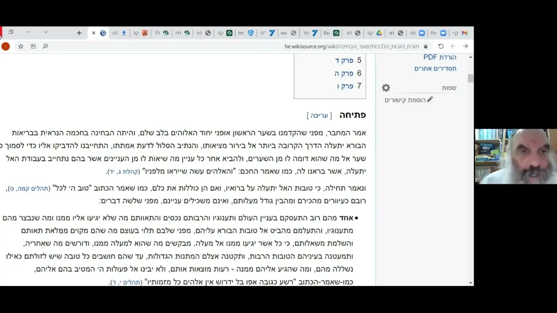The height and width of the screenshot is (313, 557).
Task: View site info via padlock icon
Action: click(x=426, y=46)
